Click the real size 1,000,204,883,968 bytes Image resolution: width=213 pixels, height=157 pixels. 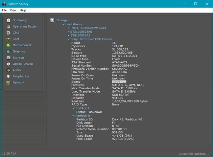pos(130,101)
